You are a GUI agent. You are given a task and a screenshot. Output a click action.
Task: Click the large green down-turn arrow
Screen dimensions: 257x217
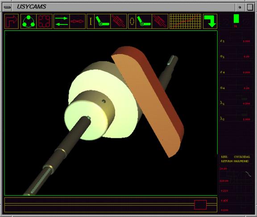pos(210,21)
